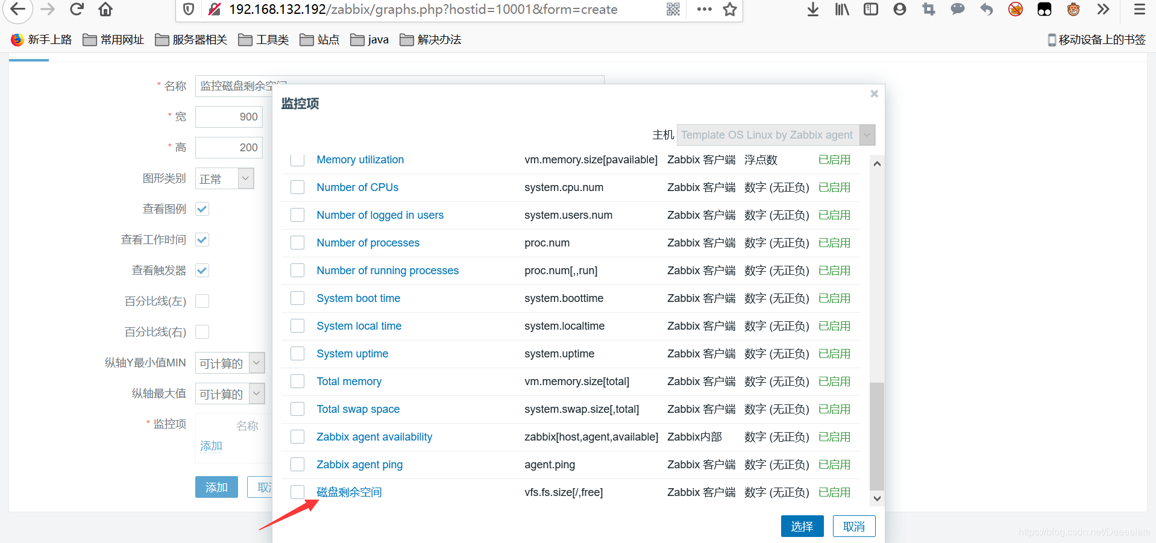1156x543 pixels.
Task: Open the 纵轴Y最小值MIN dropdown
Action: [230, 363]
